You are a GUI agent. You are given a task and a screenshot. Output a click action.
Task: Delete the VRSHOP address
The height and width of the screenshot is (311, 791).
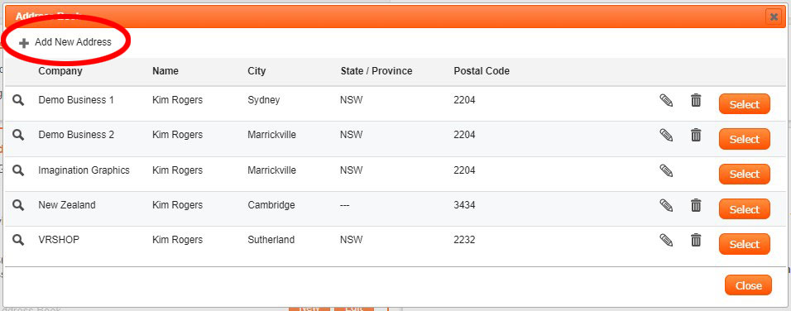(x=696, y=240)
